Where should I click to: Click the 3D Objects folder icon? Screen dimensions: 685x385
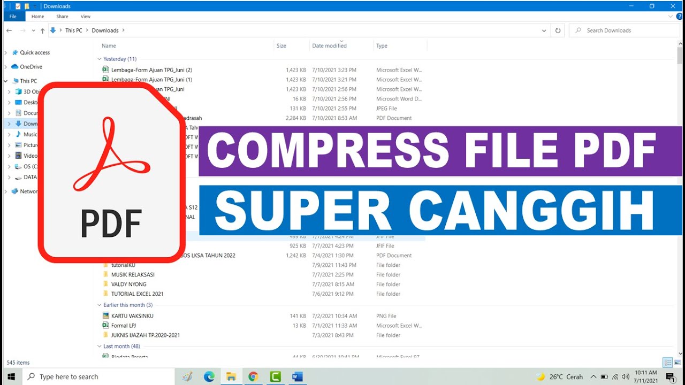[x=19, y=91]
